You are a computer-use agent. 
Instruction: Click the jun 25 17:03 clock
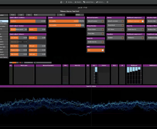83,8
